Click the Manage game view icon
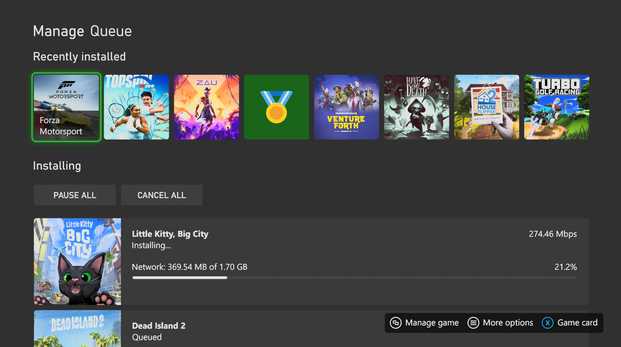Image resolution: width=621 pixels, height=347 pixels. 396,323
